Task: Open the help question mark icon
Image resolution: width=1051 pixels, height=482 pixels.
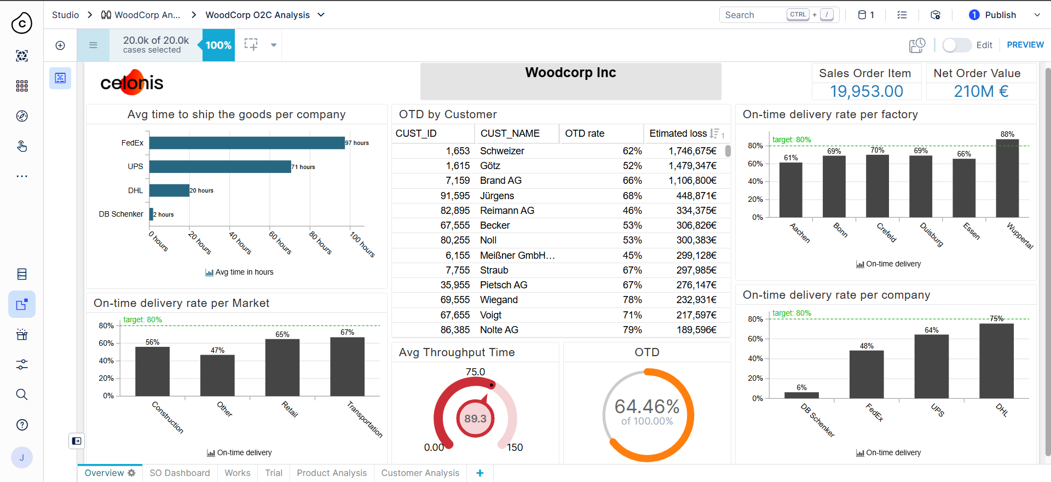Action: [x=22, y=425]
